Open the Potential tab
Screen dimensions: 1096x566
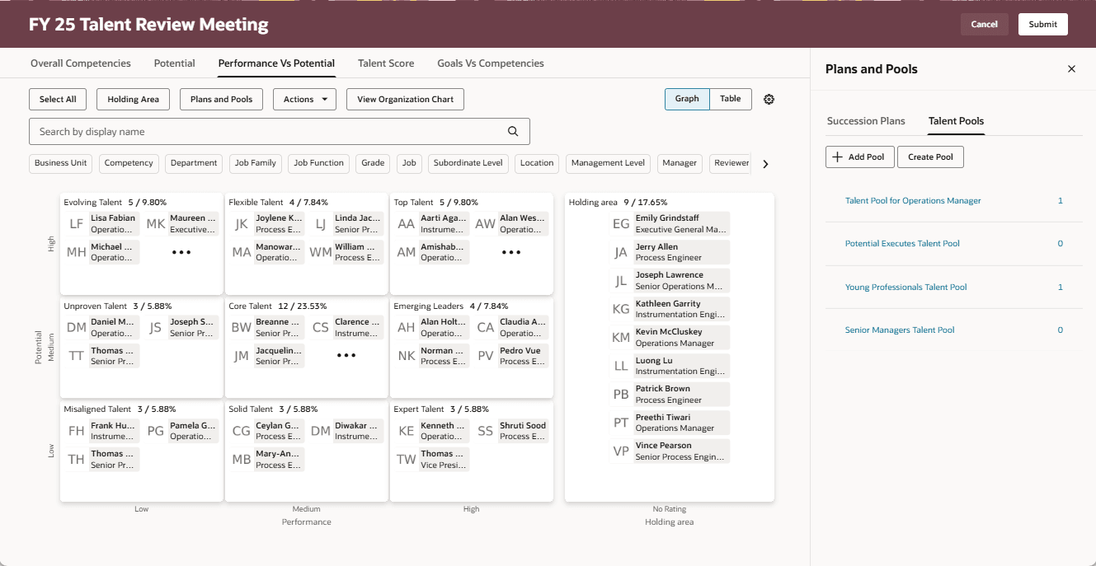click(175, 63)
